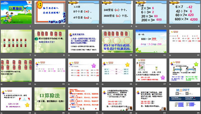This screenshot has width=201, height=114.
Task: Select slide 1 title thumbnail 口算除法
Action: pyautogui.click(x=16, y=12)
